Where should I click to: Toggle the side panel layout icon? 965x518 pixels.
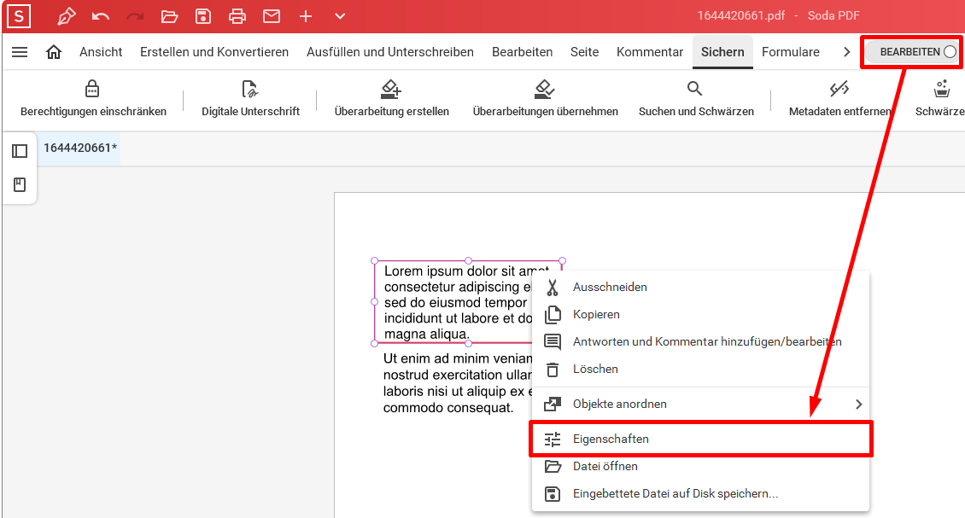click(20, 151)
